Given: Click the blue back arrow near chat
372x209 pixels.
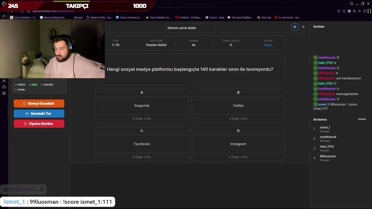Looking at the screenshot, I should 303,27.
